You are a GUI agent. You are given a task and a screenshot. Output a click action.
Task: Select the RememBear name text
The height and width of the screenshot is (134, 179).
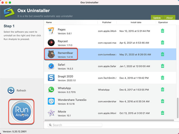(65, 53)
